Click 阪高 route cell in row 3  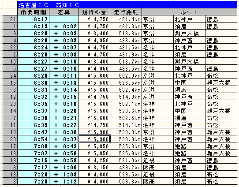tap(158, 167)
